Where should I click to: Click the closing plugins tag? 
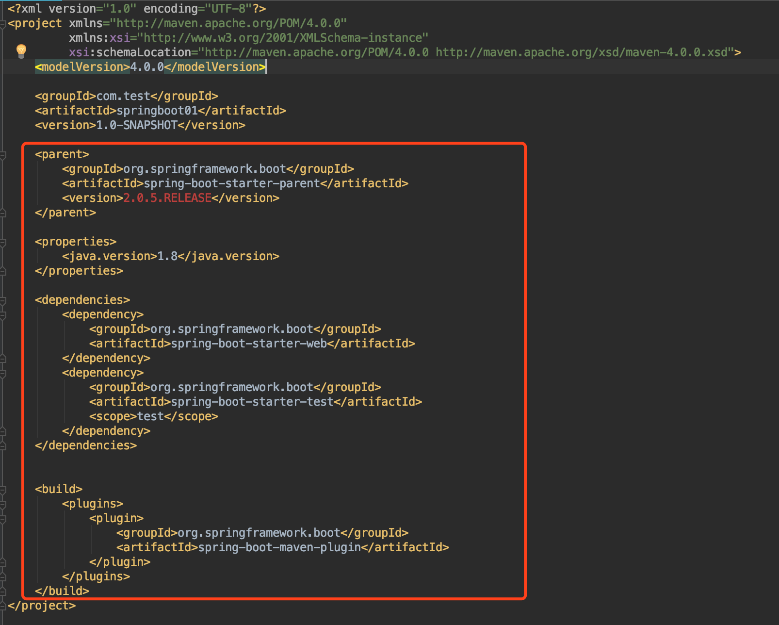[x=96, y=576]
